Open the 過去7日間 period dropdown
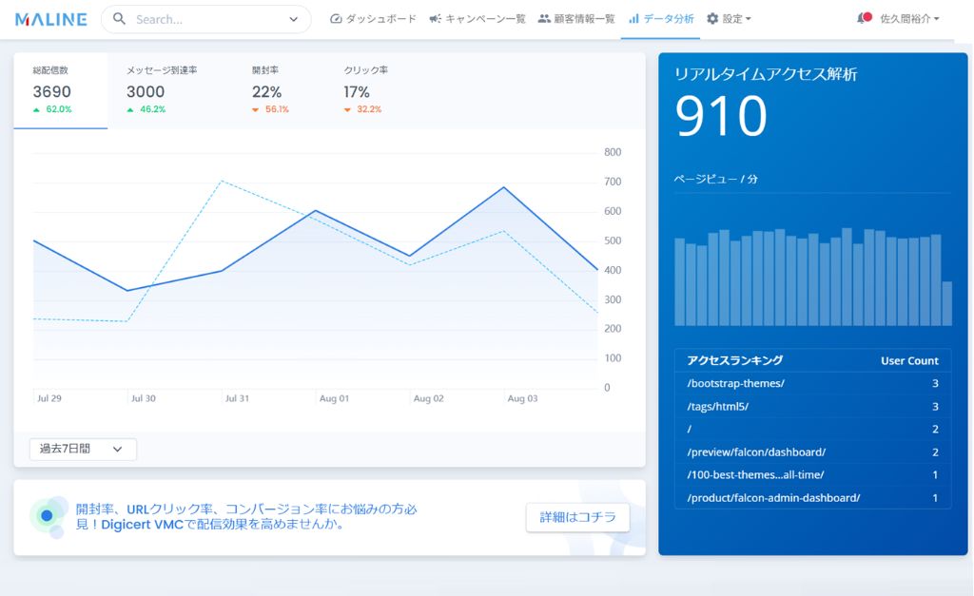Screen dimensions: 974x596 [82, 448]
